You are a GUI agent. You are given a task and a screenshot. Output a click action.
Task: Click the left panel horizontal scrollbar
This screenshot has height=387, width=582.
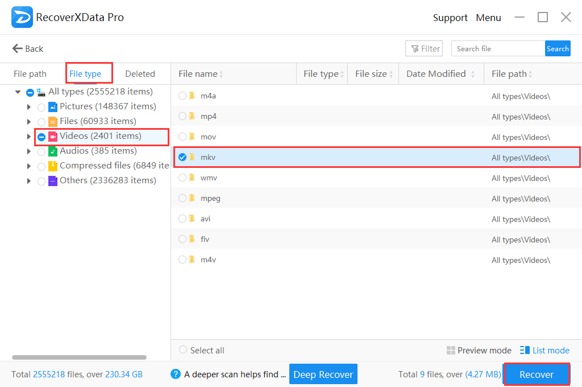(79, 357)
